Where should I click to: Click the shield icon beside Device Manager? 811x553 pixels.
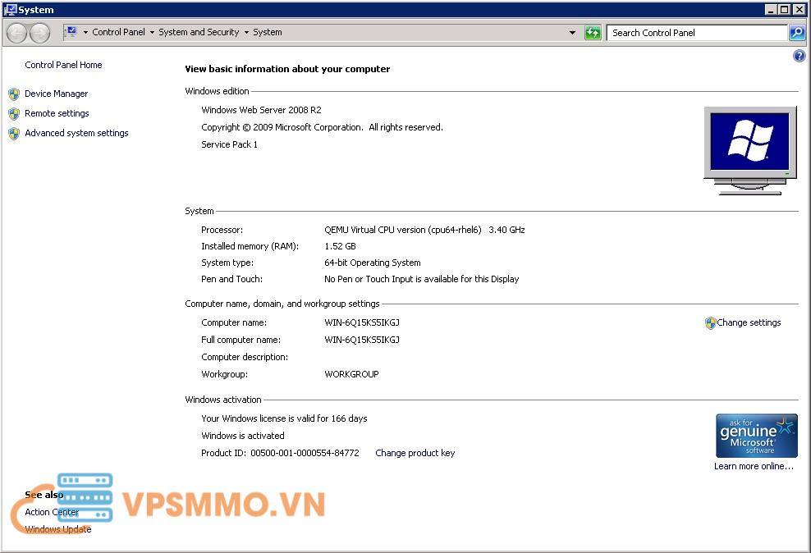click(14, 94)
